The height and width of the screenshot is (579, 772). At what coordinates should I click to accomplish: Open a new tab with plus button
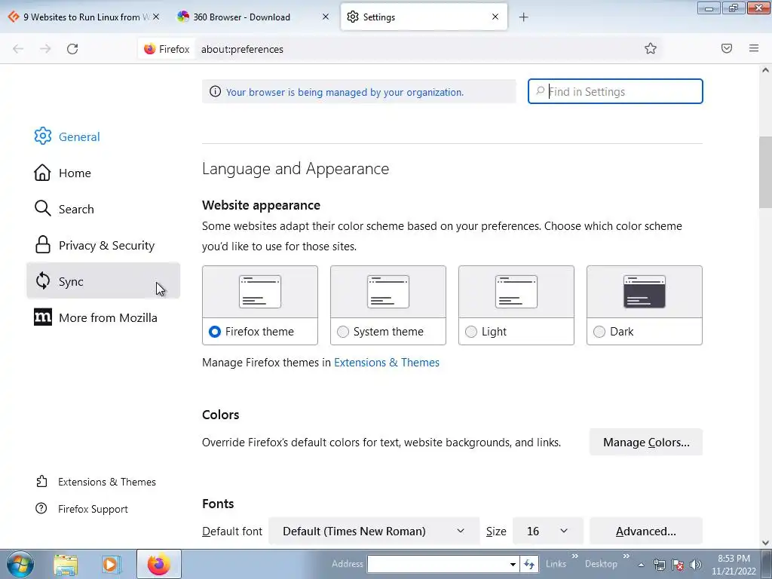point(523,17)
